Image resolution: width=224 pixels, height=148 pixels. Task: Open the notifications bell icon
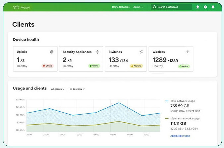(213, 7)
